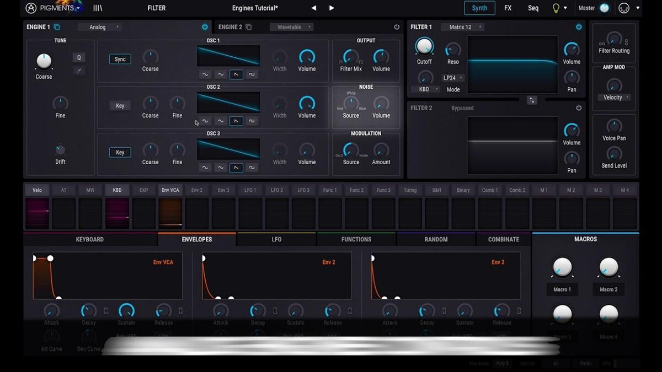662x372 pixels.
Task: Select the sine waveform icon in OSC 2
Action: tap(205, 121)
